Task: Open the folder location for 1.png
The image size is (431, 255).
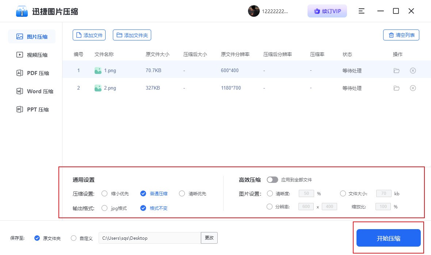Action: pos(396,70)
